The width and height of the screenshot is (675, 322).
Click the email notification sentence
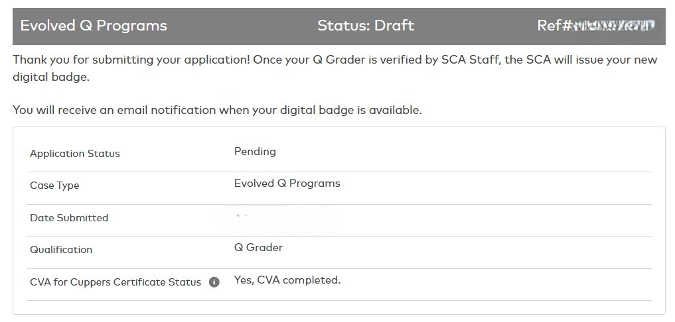click(x=217, y=110)
